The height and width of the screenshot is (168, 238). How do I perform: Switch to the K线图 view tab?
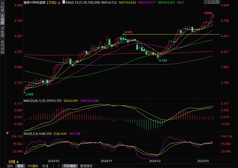click(x=3, y=19)
